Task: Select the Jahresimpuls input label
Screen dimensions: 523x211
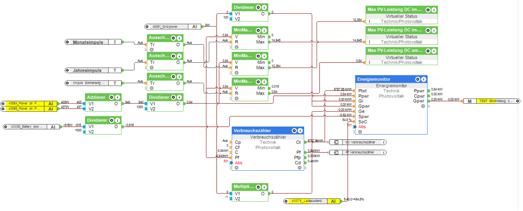Action: (x=87, y=70)
